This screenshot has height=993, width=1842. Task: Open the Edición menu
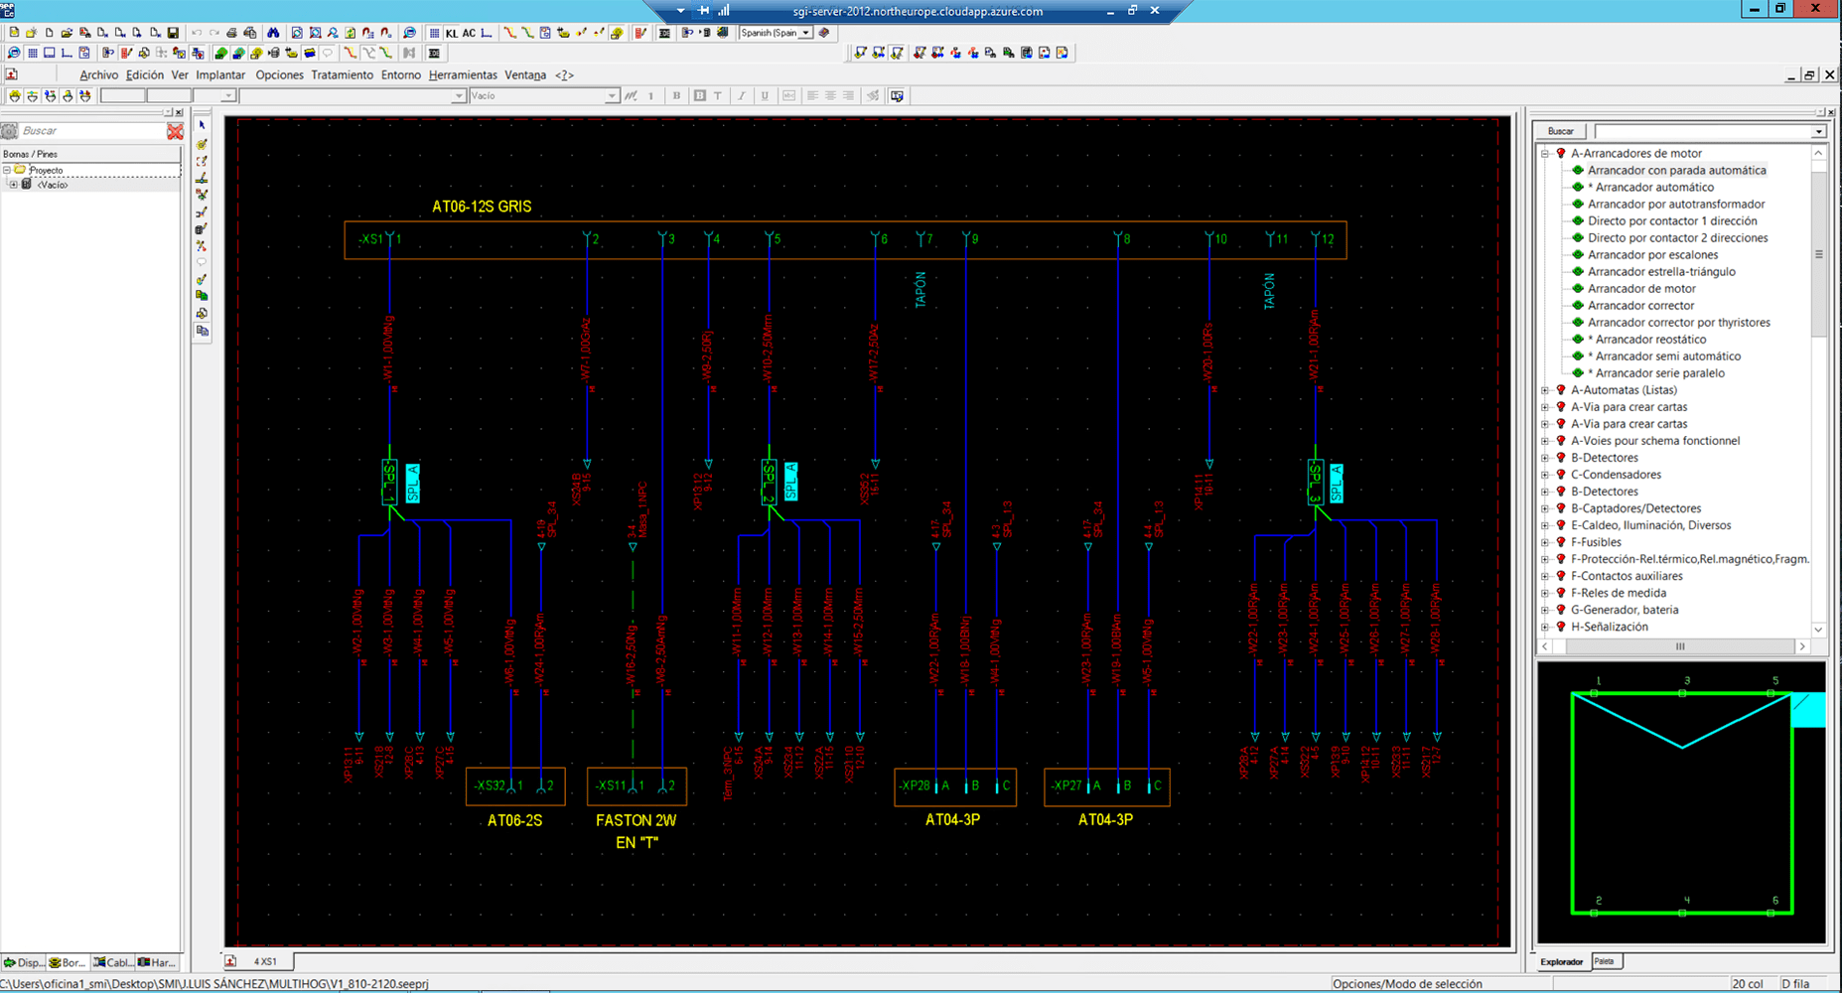coord(145,74)
